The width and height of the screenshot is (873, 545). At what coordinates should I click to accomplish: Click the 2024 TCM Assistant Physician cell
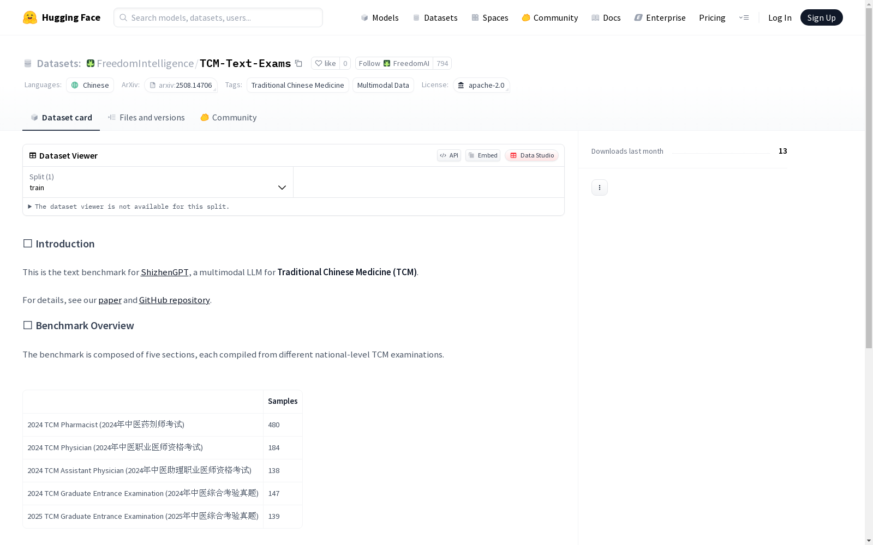click(x=143, y=470)
